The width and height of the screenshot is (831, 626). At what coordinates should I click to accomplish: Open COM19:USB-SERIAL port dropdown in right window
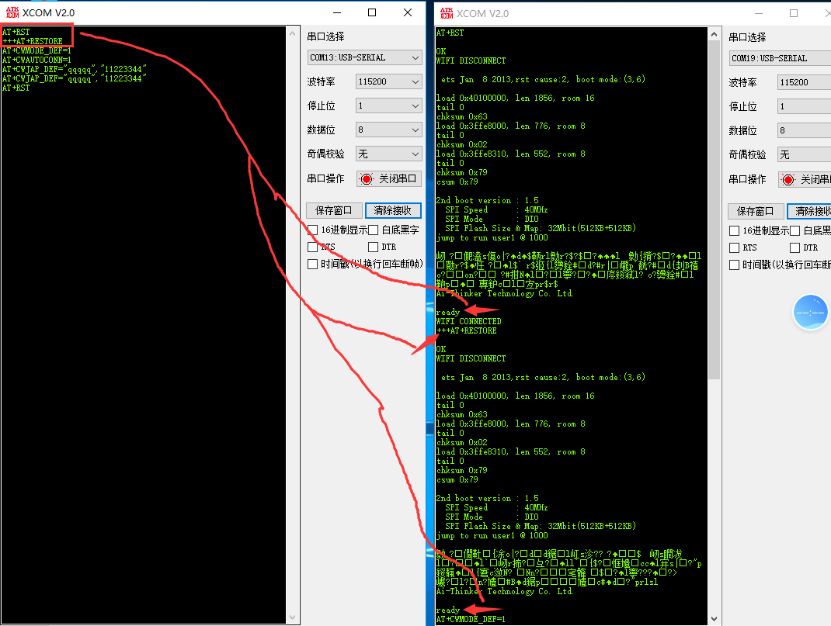click(x=780, y=58)
